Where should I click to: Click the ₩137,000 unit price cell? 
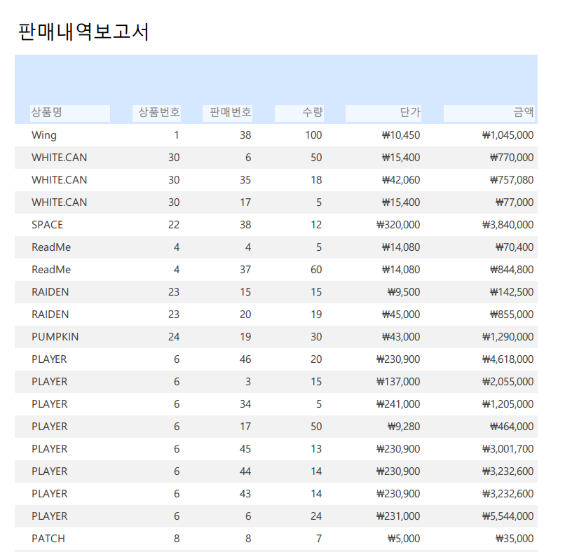398,382
